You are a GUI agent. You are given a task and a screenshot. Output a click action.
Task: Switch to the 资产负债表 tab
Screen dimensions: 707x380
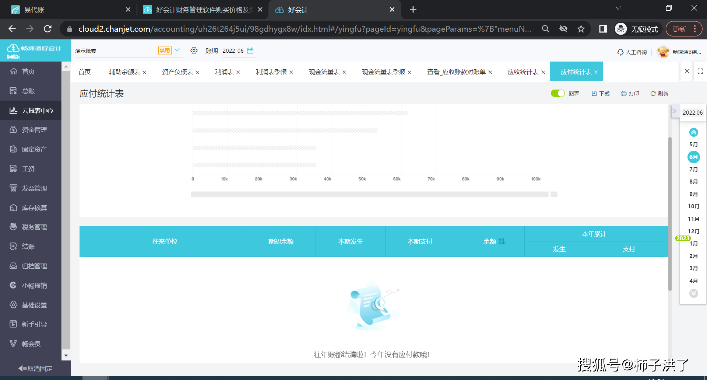pos(177,72)
